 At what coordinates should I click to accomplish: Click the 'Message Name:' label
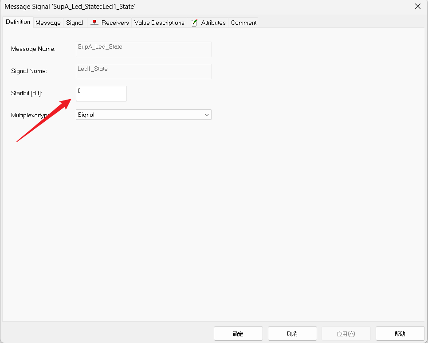tap(33, 49)
